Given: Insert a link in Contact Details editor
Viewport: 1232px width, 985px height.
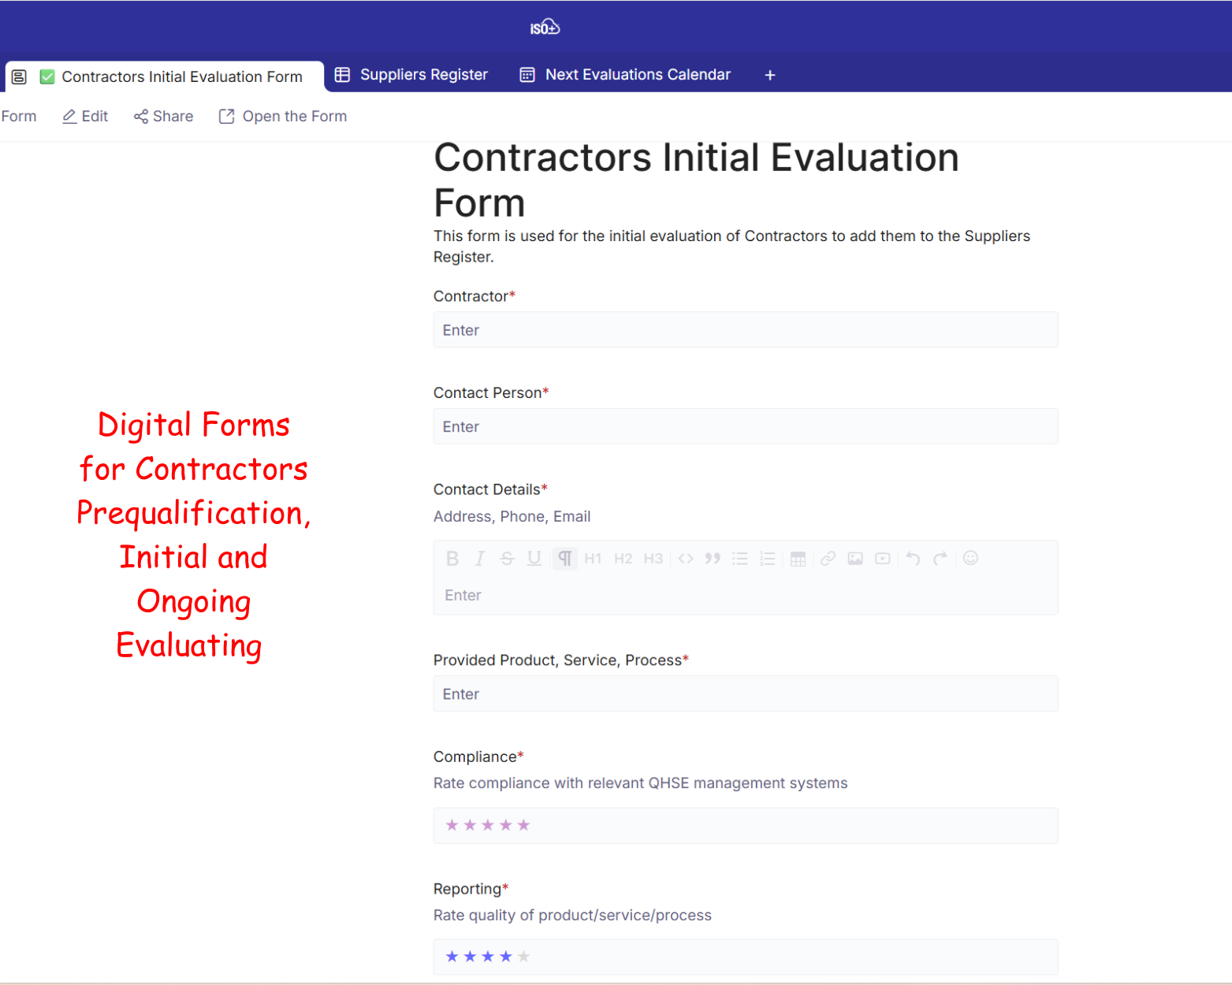Looking at the screenshot, I should tap(828, 559).
